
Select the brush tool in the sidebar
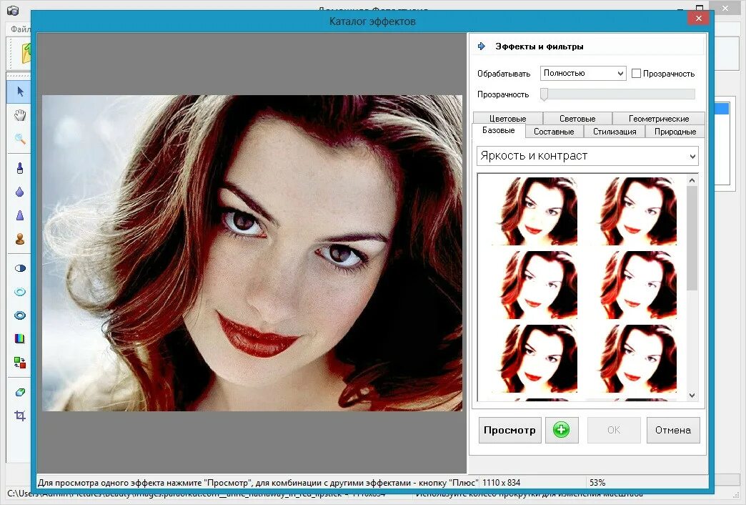click(x=19, y=169)
